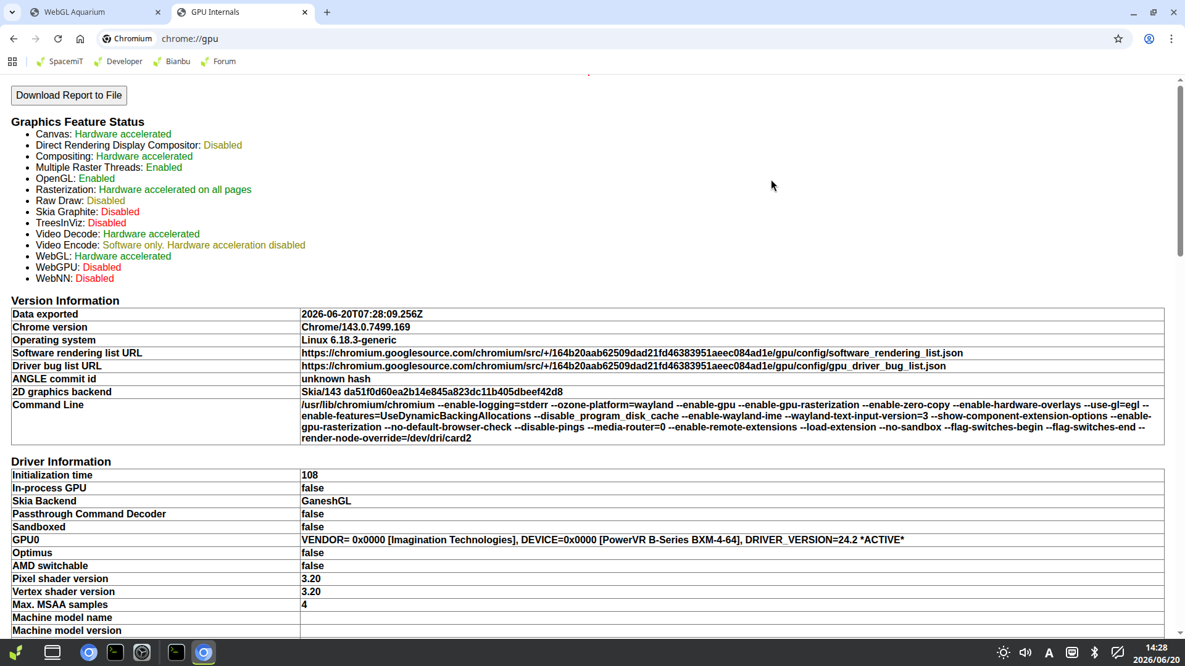Open the system settings gear in taskbar
Screen dimensions: 1185x666
[x=142, y=652]
